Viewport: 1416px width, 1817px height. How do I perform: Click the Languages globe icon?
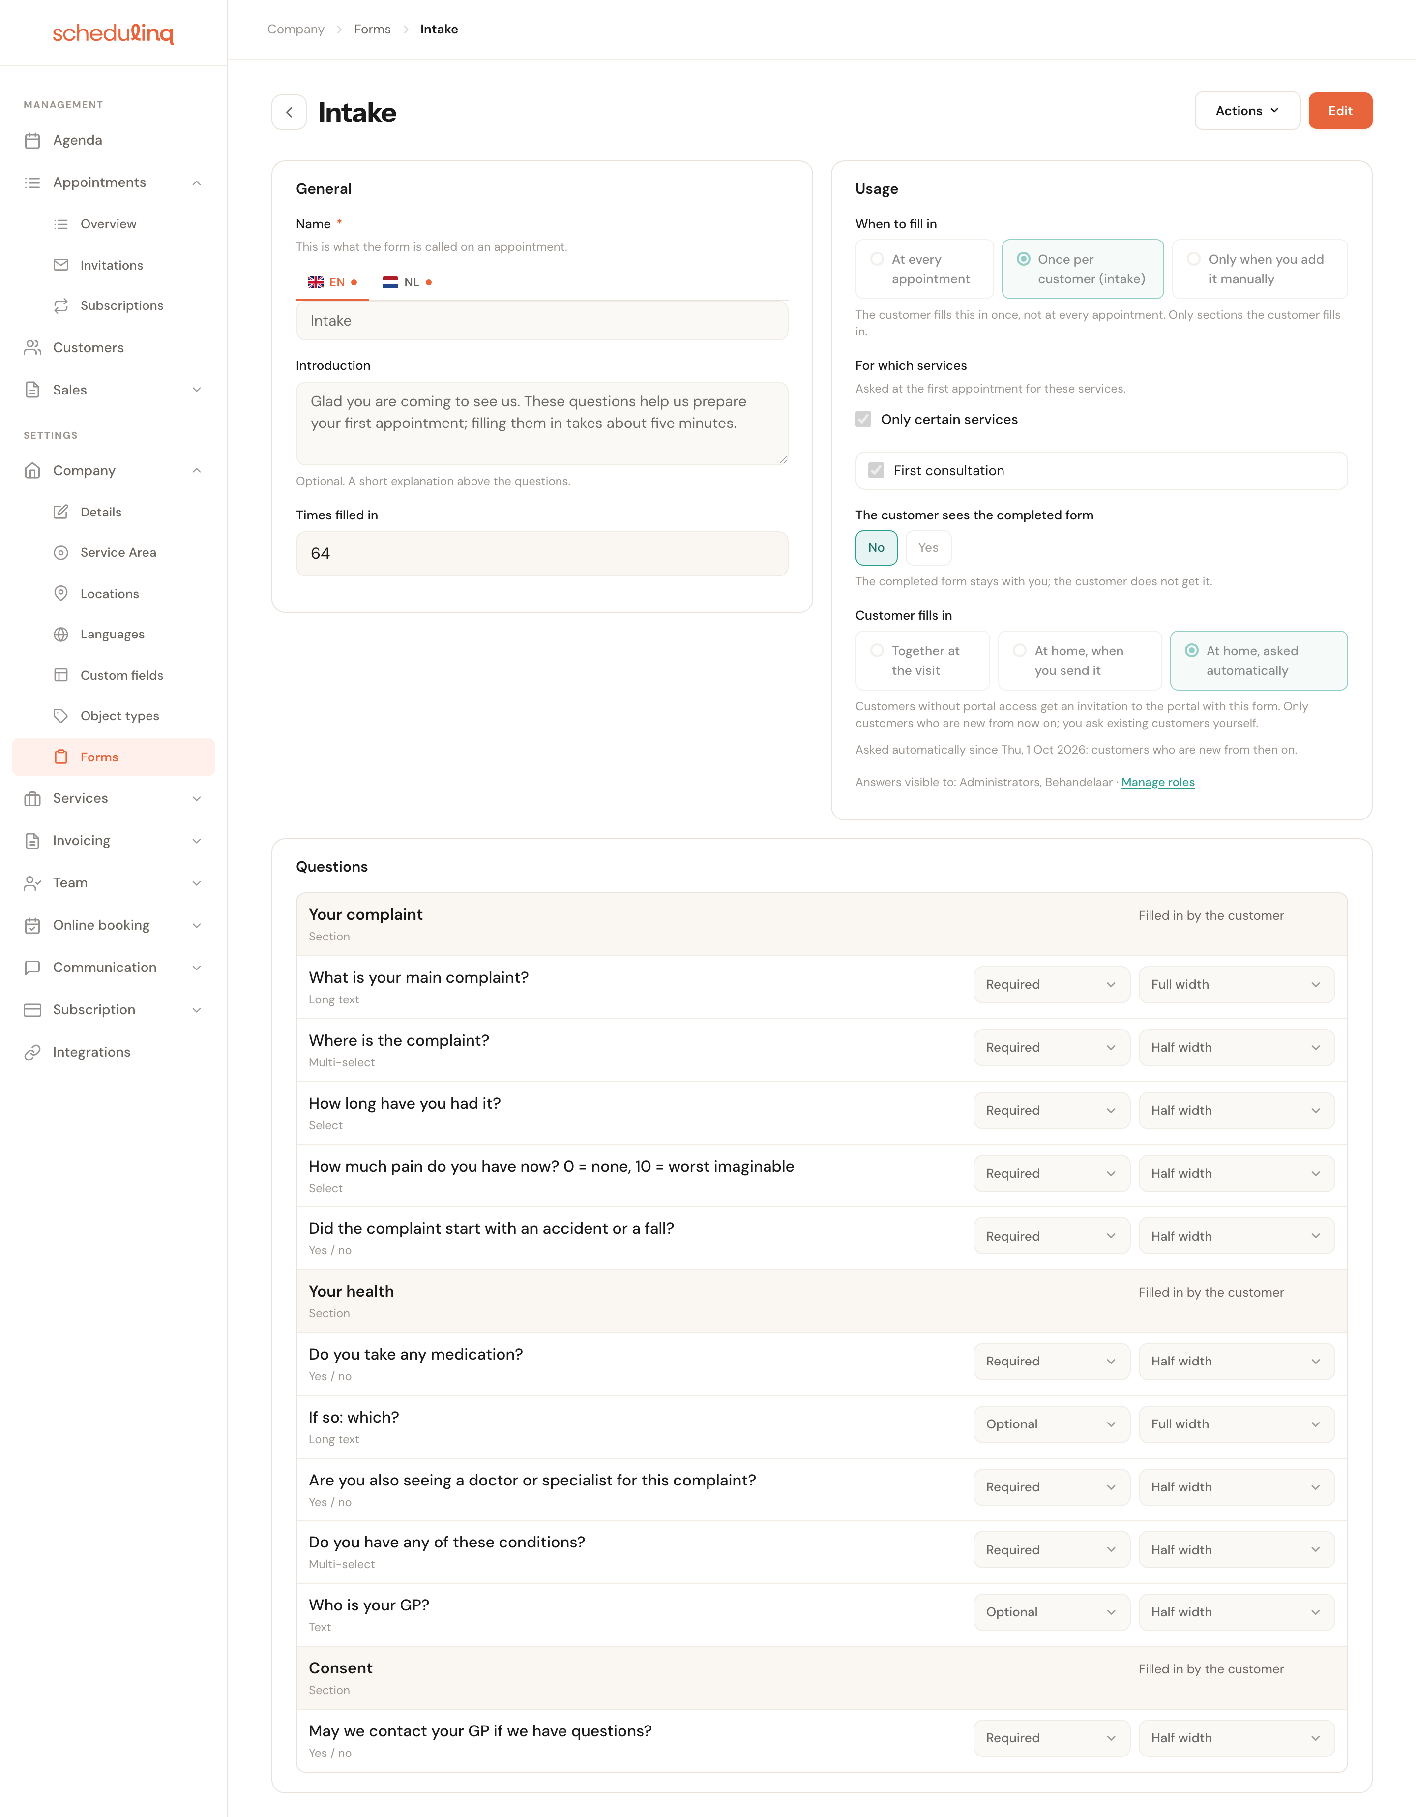[60, 634]
